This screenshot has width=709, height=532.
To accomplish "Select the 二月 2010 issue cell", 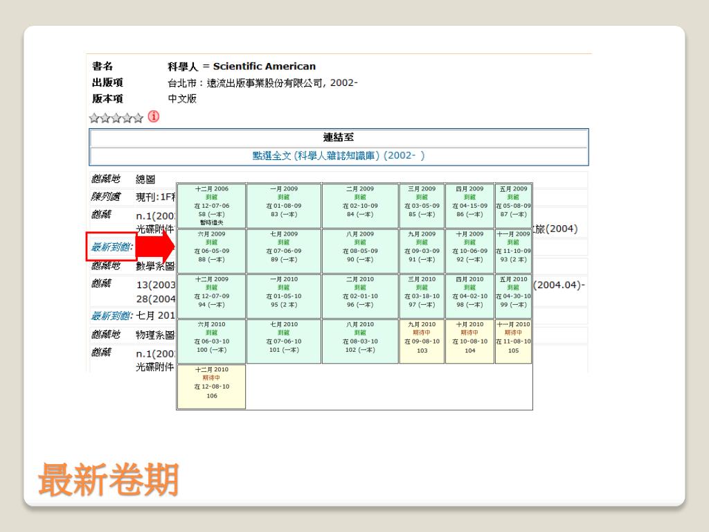I will (x=360, y=296).
